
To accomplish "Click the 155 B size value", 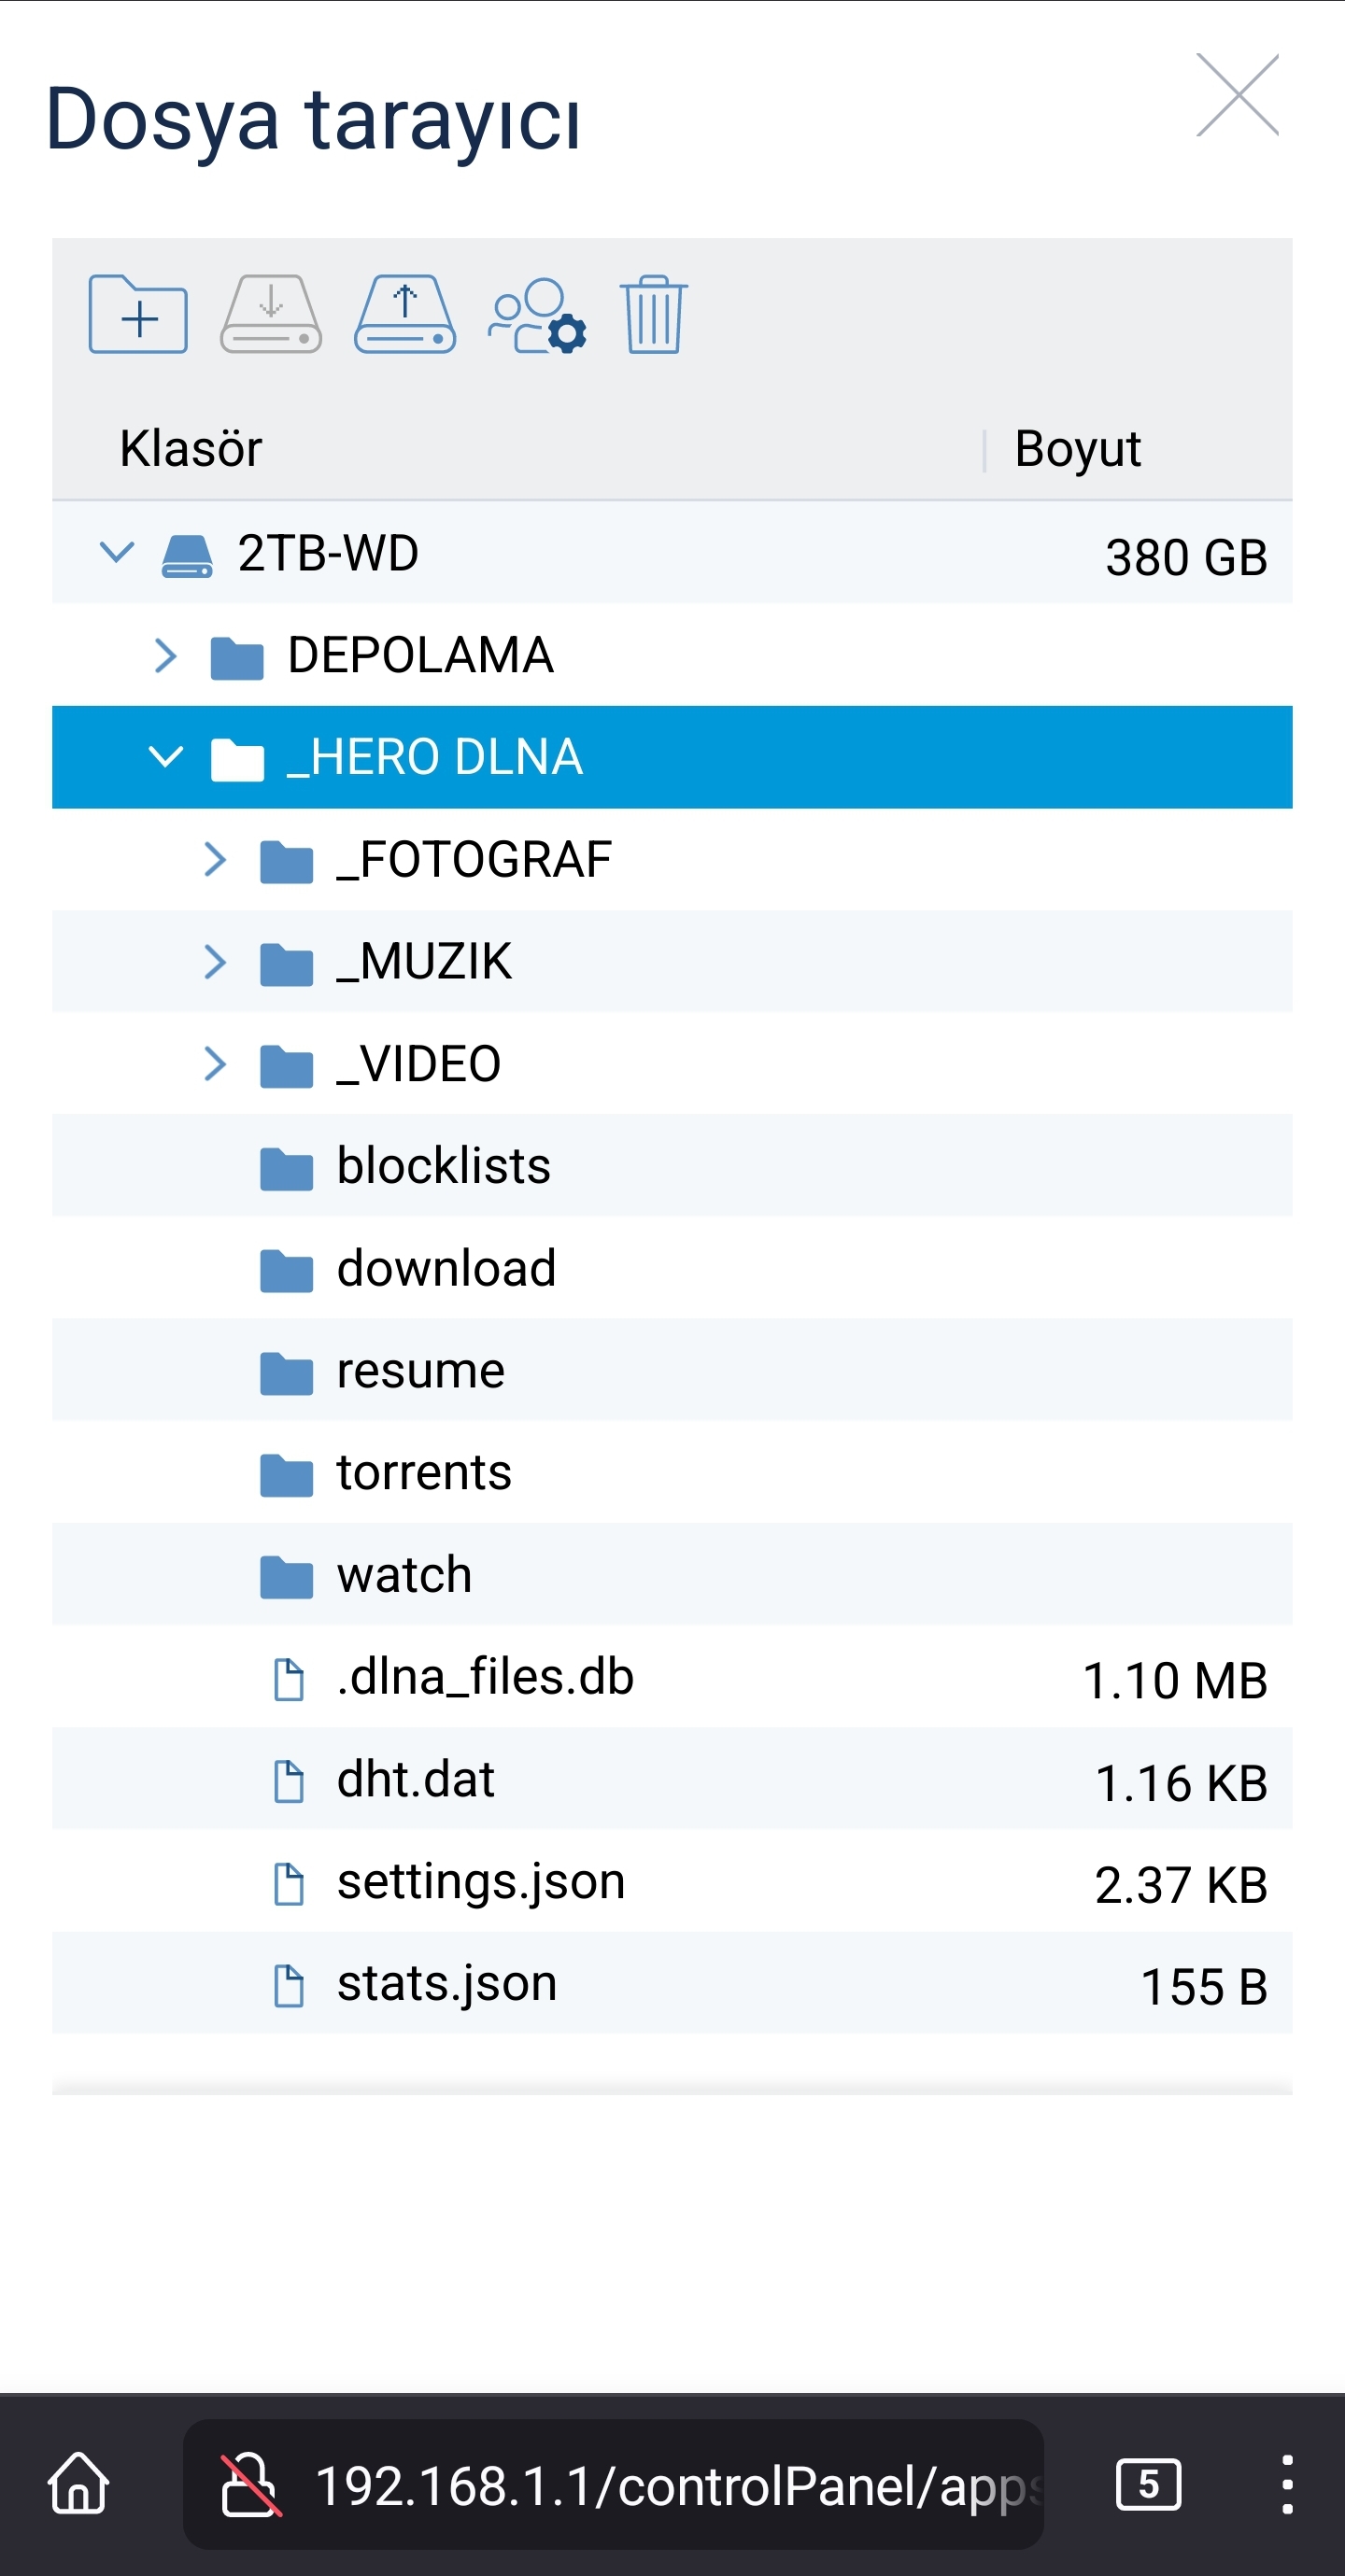I will pyautogui.click(x=1204, y=1987).
